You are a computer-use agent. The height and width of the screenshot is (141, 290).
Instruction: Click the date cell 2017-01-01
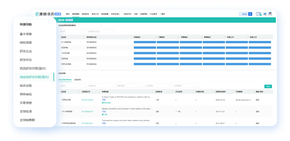point(220,112)
